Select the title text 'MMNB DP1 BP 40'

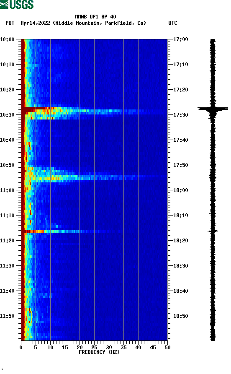95,17
